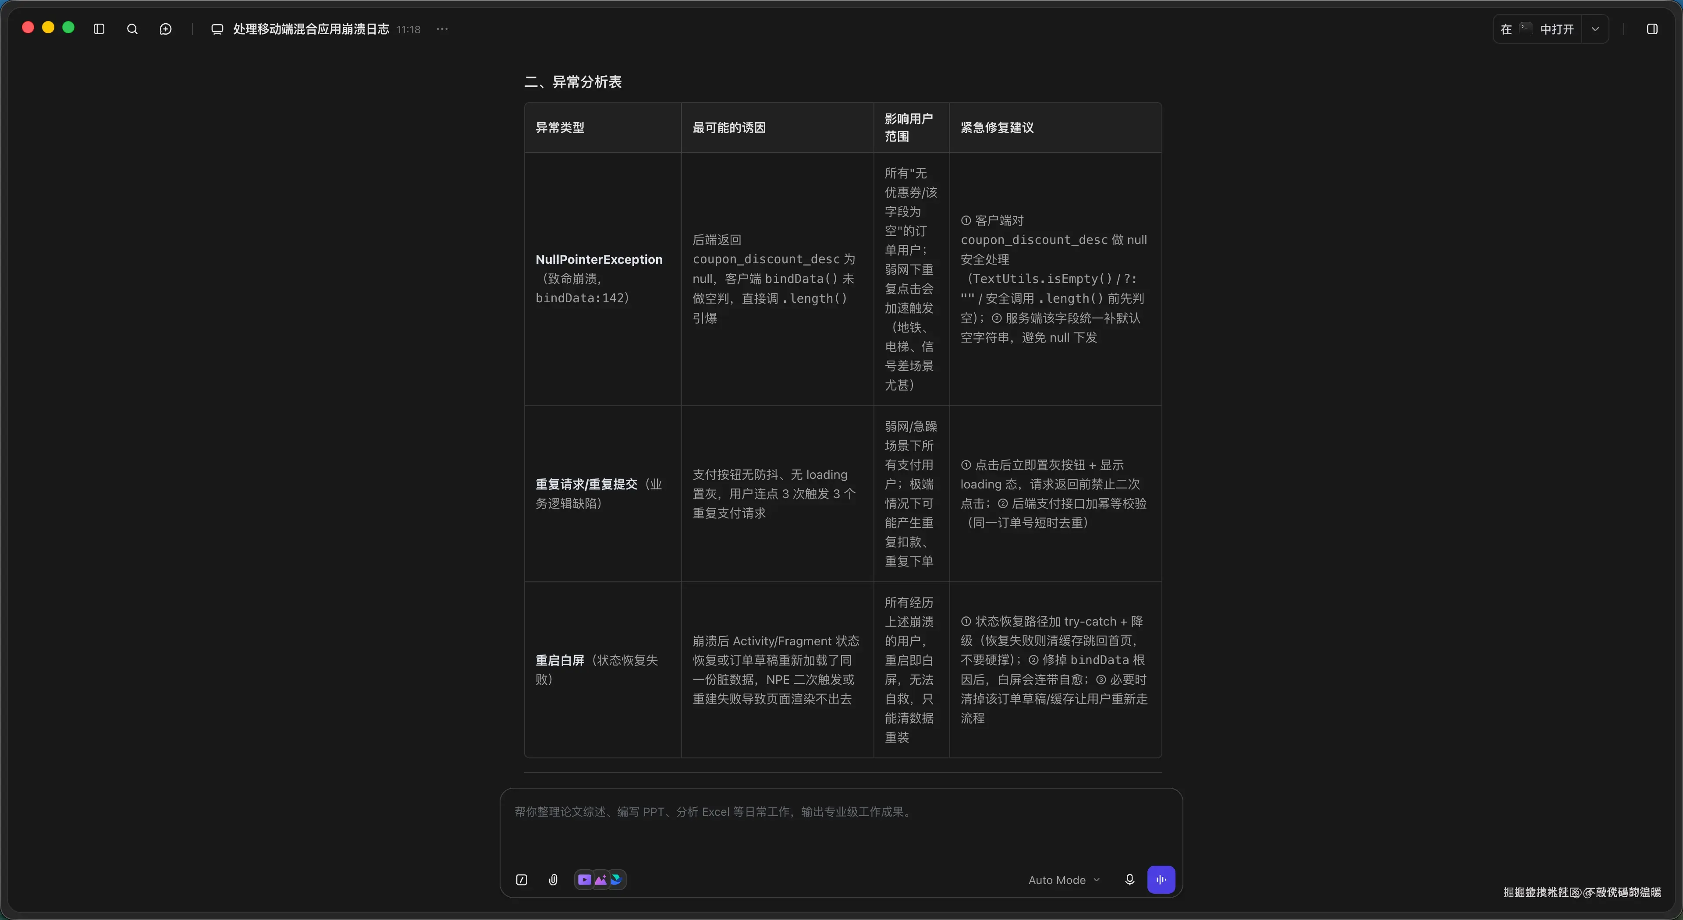Toggle the left sidebar panel icon
Screen dimensions: 1683x920
tap(99, 29)
